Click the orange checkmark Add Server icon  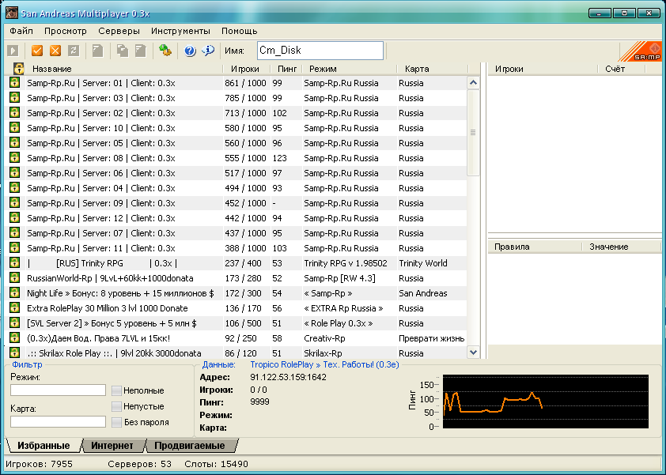coord(37,51)
